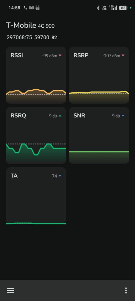Open the RSRQ chart card

pos(36,135)
